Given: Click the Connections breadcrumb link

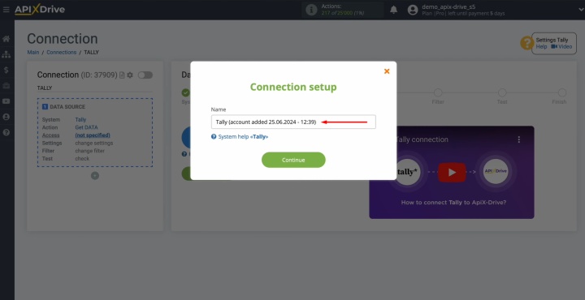Looking at the screenshot, I should coord(62,53).
